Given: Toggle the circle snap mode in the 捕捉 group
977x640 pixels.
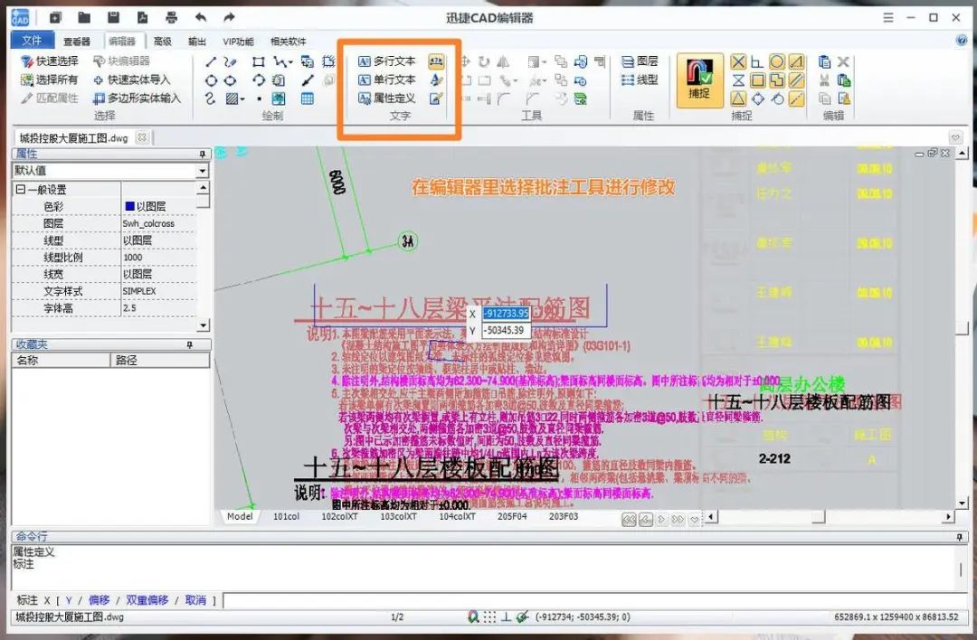Looking at the screenshot, I should tap(776, 61).
